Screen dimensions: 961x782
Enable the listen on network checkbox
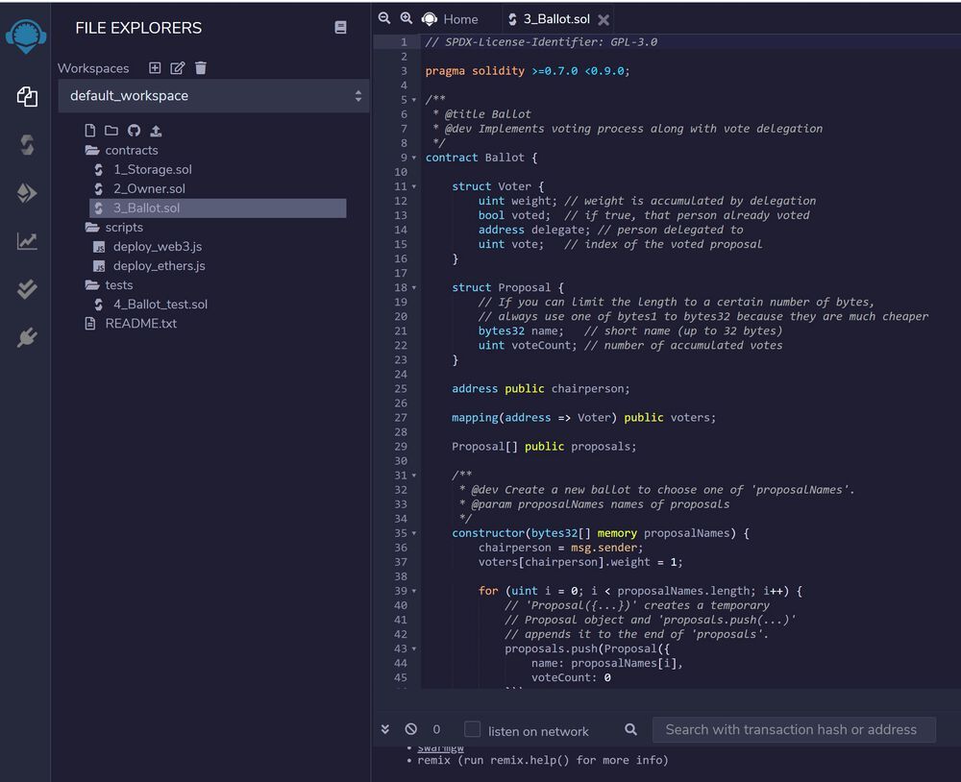pos(471,730)
